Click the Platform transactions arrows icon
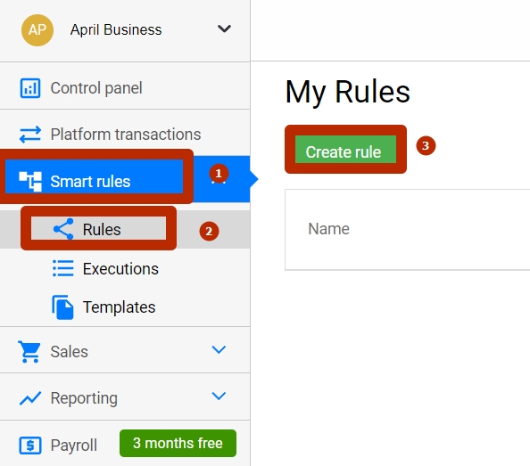Image resolution: width=530 pixels, height=466 pixels. 30,135
